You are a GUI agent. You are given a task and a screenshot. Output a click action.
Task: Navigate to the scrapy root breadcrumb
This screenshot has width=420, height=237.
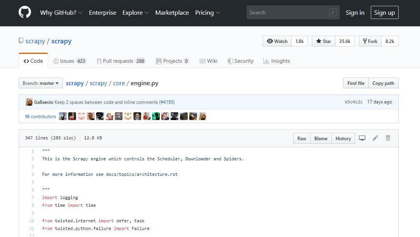[75, 83]
